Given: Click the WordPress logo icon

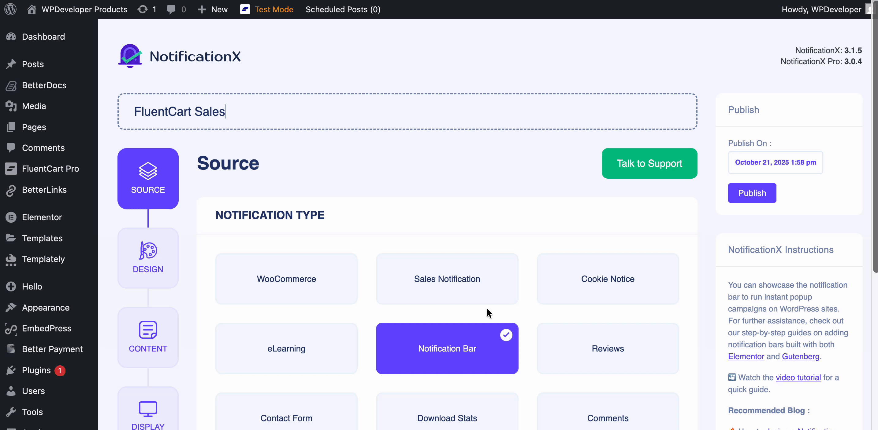Looking at the screenshot, I should (10, 9).
